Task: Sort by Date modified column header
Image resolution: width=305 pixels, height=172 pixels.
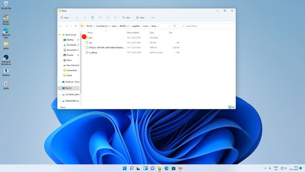Action: click(133, 32)
